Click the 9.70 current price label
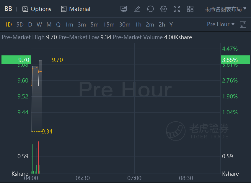Image resolution: width=251 pixels, height=183 pixels. click(x=16, y=60)
